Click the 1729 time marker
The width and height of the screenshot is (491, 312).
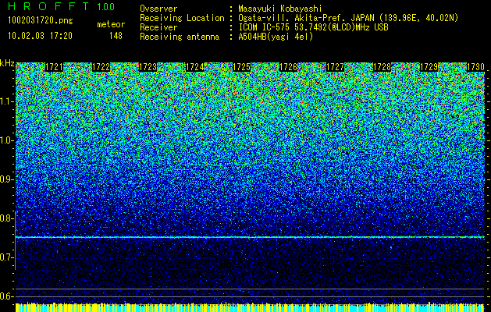[429, 67]
